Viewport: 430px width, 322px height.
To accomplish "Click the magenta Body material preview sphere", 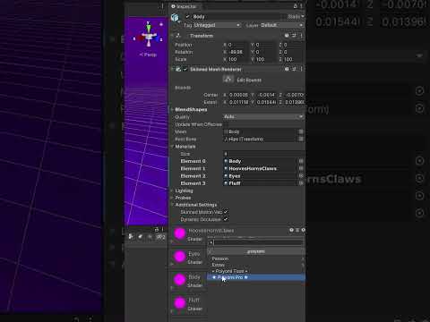I will 180,280.
